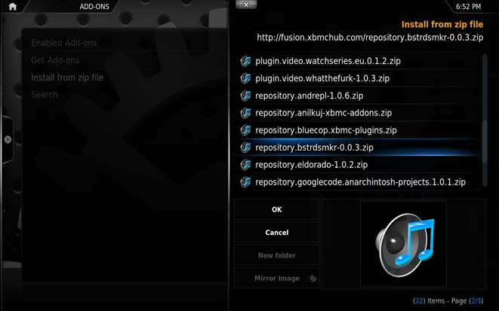Click the file icon beside repository.eldorado-1.0.2.zip

[x=245, y=165]
